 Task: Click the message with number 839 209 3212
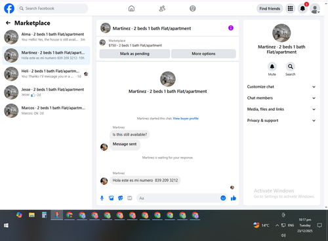(145, 180)
